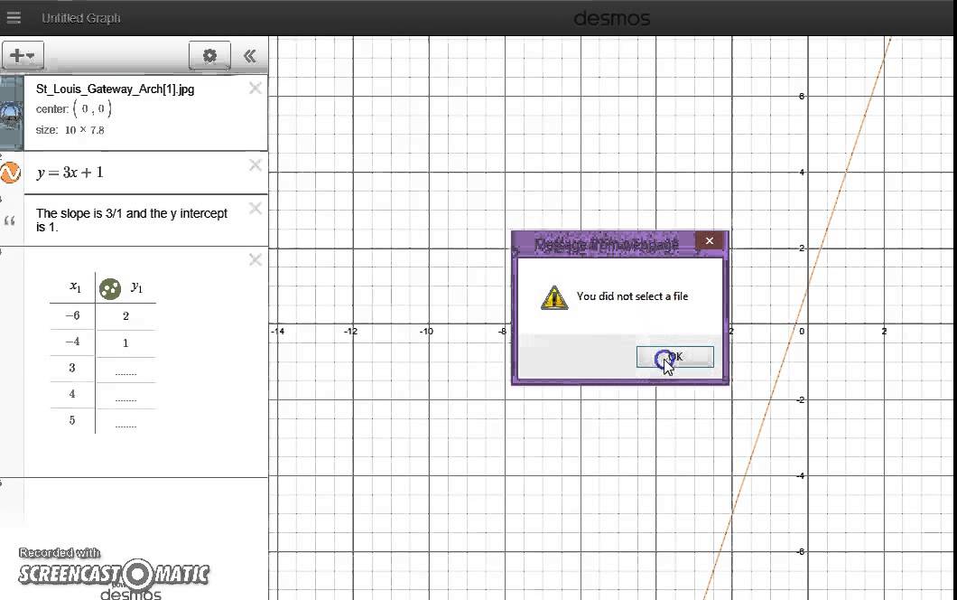Open graph settings gear
This screenshot has height=600, width=957.
tap(209, 56)
